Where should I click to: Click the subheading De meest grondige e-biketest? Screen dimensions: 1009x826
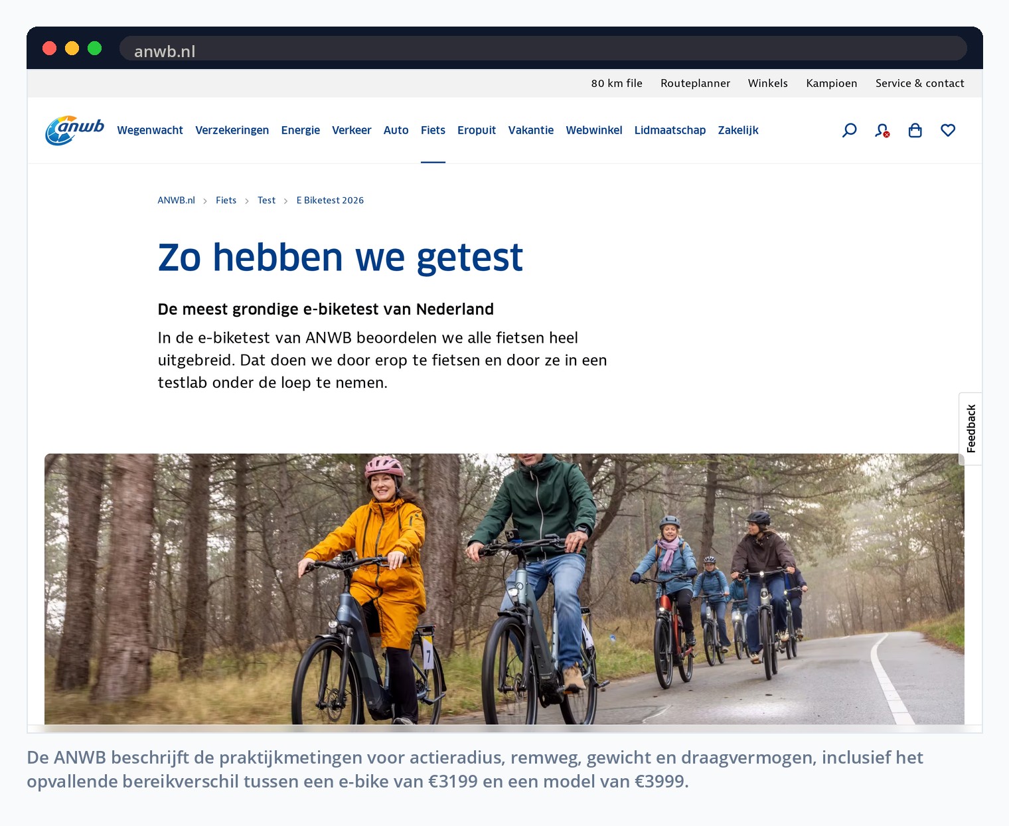click(325, 309)
